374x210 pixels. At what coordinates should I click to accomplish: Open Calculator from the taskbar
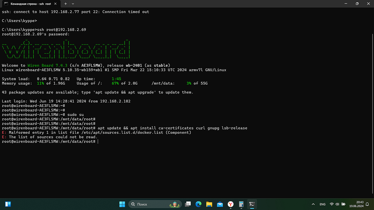(x=241, y=204)
